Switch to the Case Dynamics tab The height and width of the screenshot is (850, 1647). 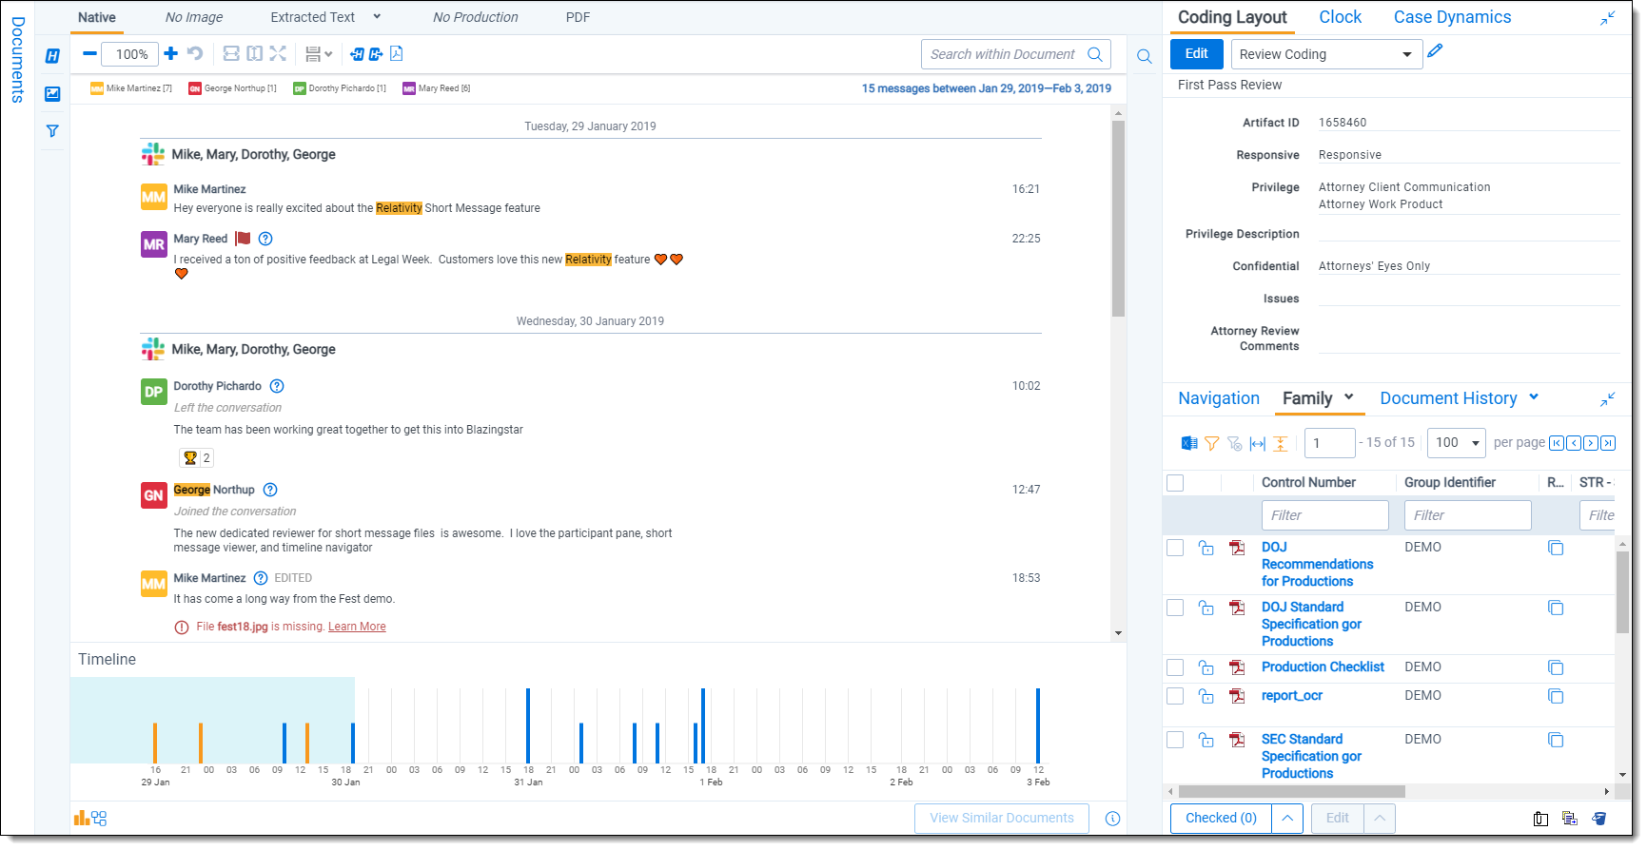[1452, 17]
